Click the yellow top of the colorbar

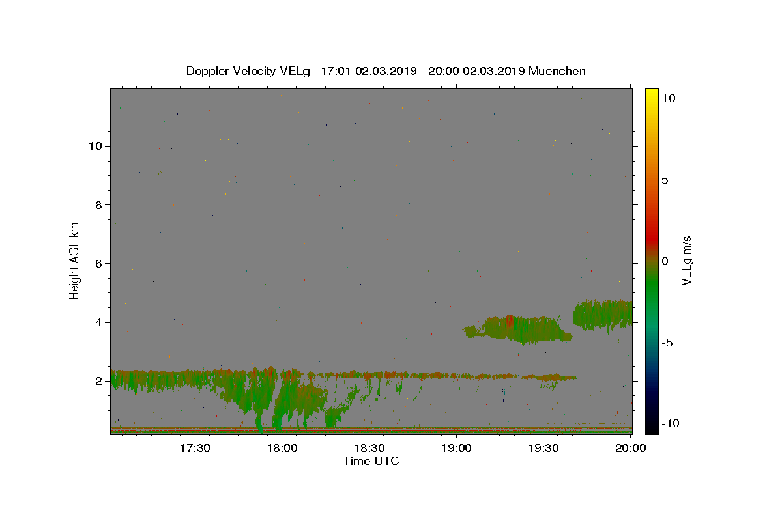click(652, 94)
